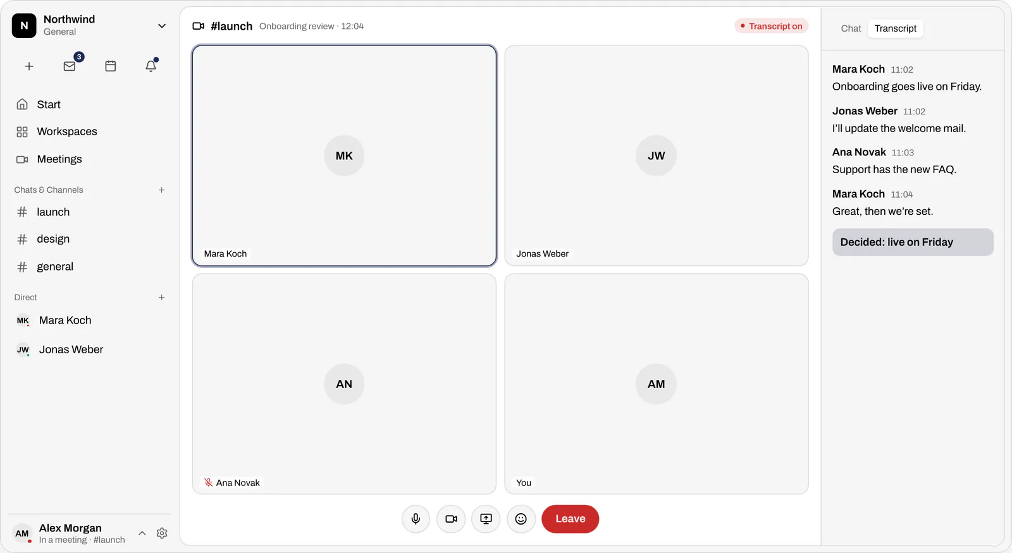This screenshot has width=1012, height=553.
Task: Go to Start in the sidebar
Action: (x=90, y=104)
